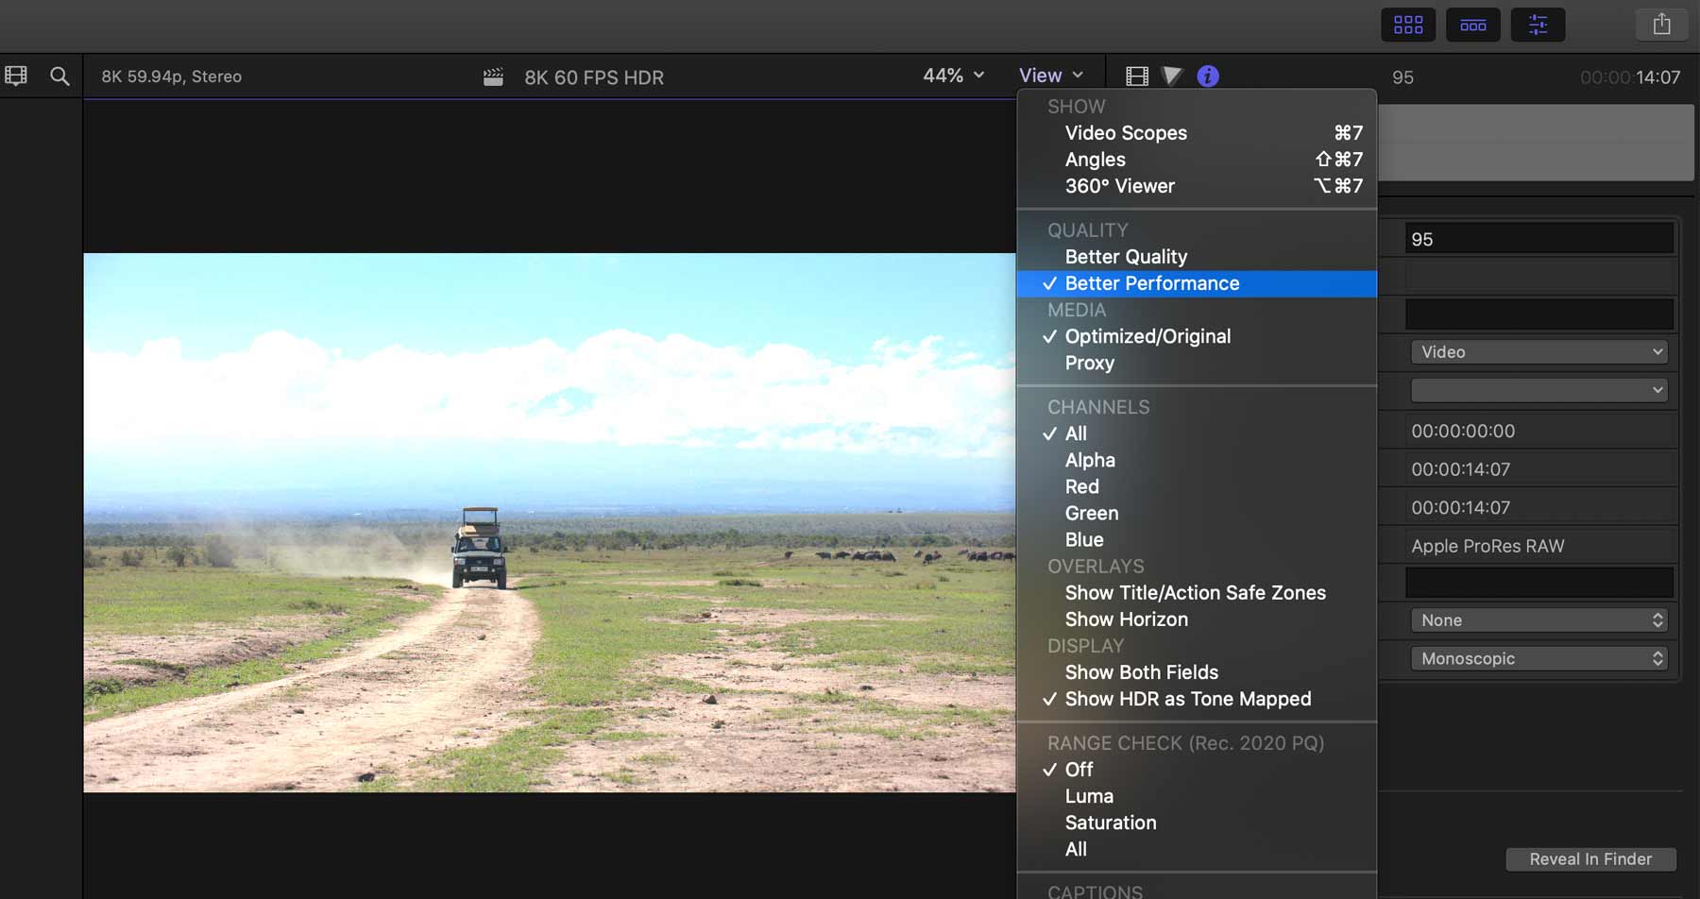Open the Share export icon
The height and width of the screenshot is (899, 1700).
coord(1661,25)
